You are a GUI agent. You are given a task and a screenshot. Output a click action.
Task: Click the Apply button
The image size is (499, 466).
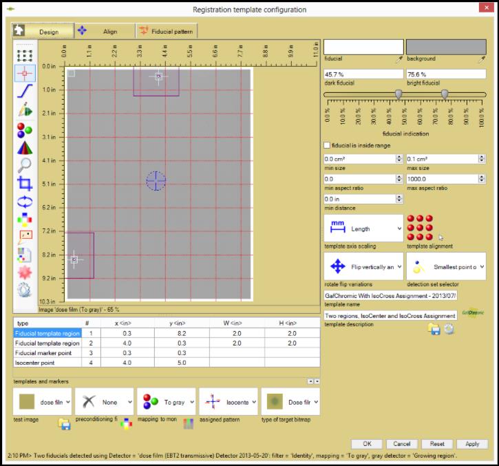click(472, 444)
